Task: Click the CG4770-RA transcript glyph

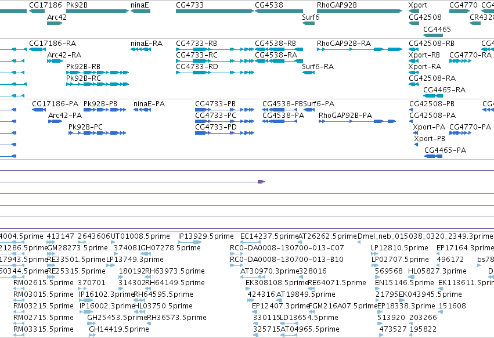Action: click(460, 61)
